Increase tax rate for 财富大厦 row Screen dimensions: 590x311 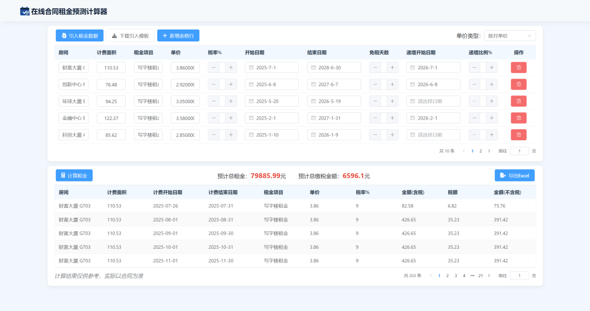click(x=232, y=68)
